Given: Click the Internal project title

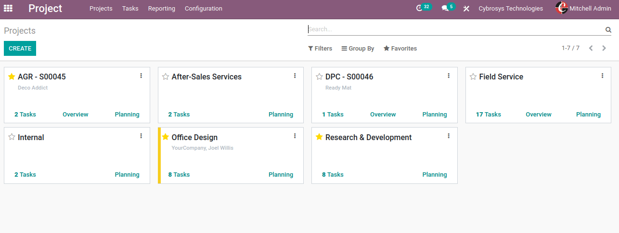Looking at the screenshot, I should tap(31, 137).
